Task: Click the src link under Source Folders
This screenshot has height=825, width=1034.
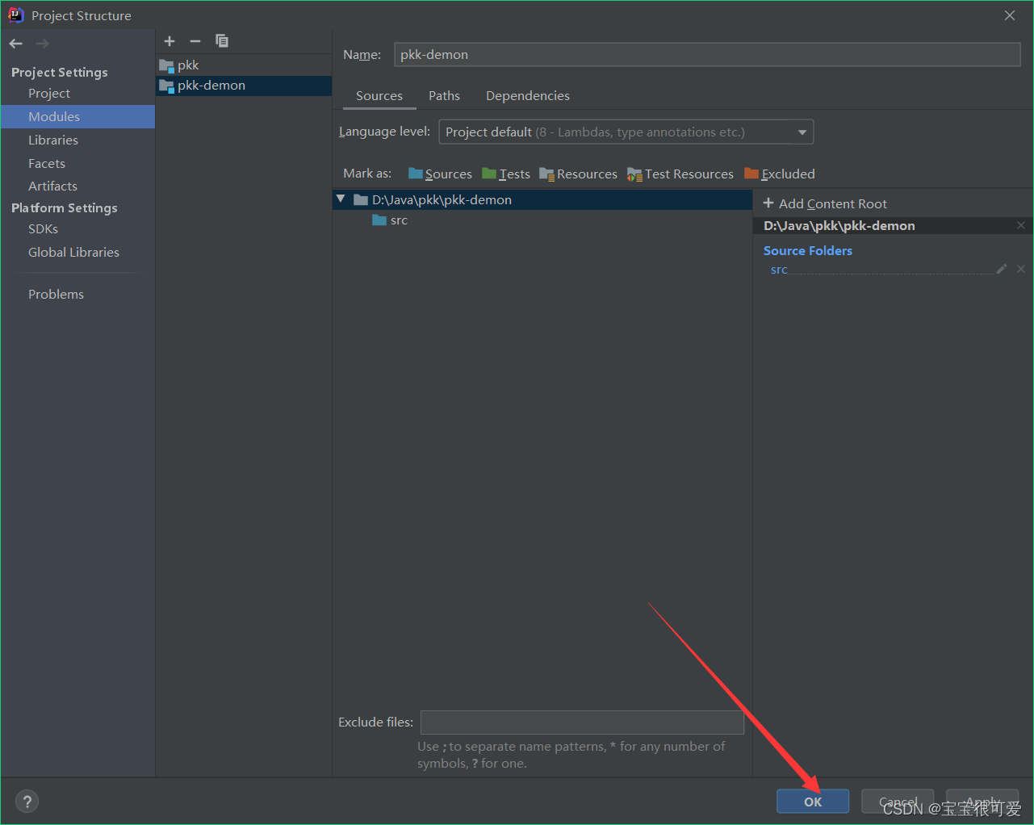Action: tap(779, 270)
